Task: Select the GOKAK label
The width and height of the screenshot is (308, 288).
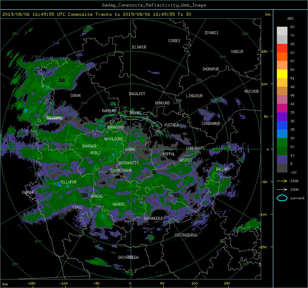Action: [x=76, y=96]
